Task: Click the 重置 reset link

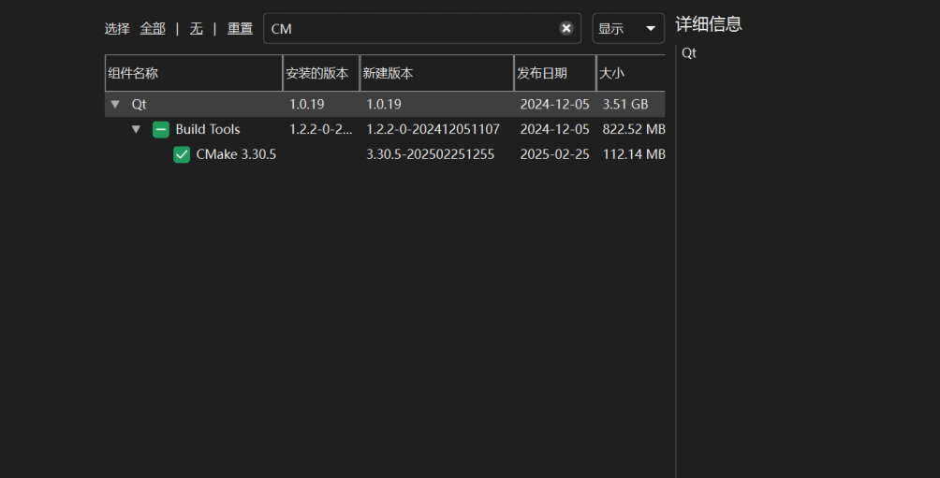Action: click(x=240, y=28)
